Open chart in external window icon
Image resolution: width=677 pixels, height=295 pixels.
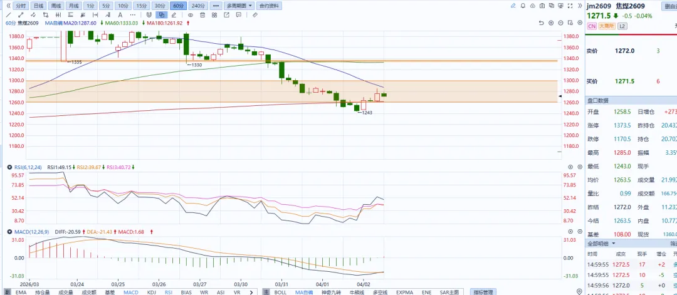pos(226,14)
